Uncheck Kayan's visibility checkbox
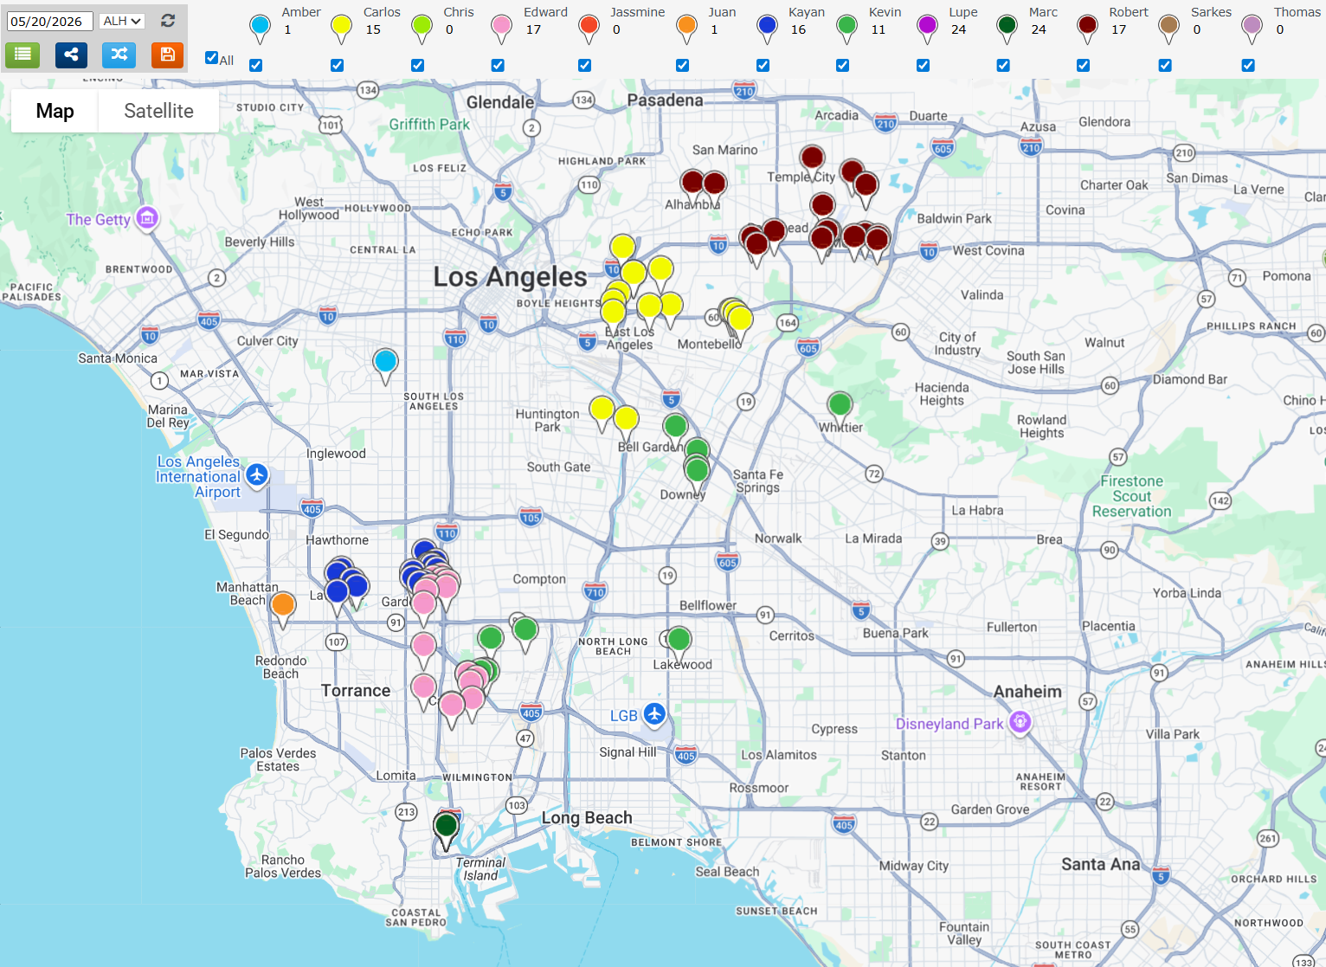 coord(763,65)
